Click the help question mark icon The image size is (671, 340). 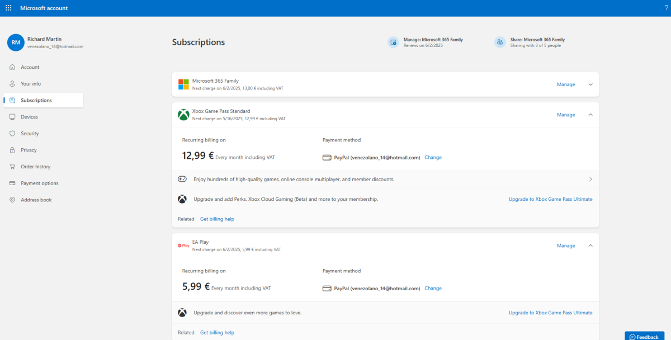666,8
